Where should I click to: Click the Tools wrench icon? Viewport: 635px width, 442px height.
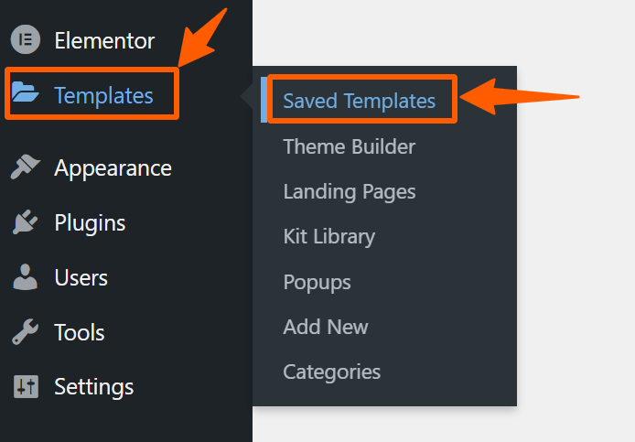[x=25, y=332]
